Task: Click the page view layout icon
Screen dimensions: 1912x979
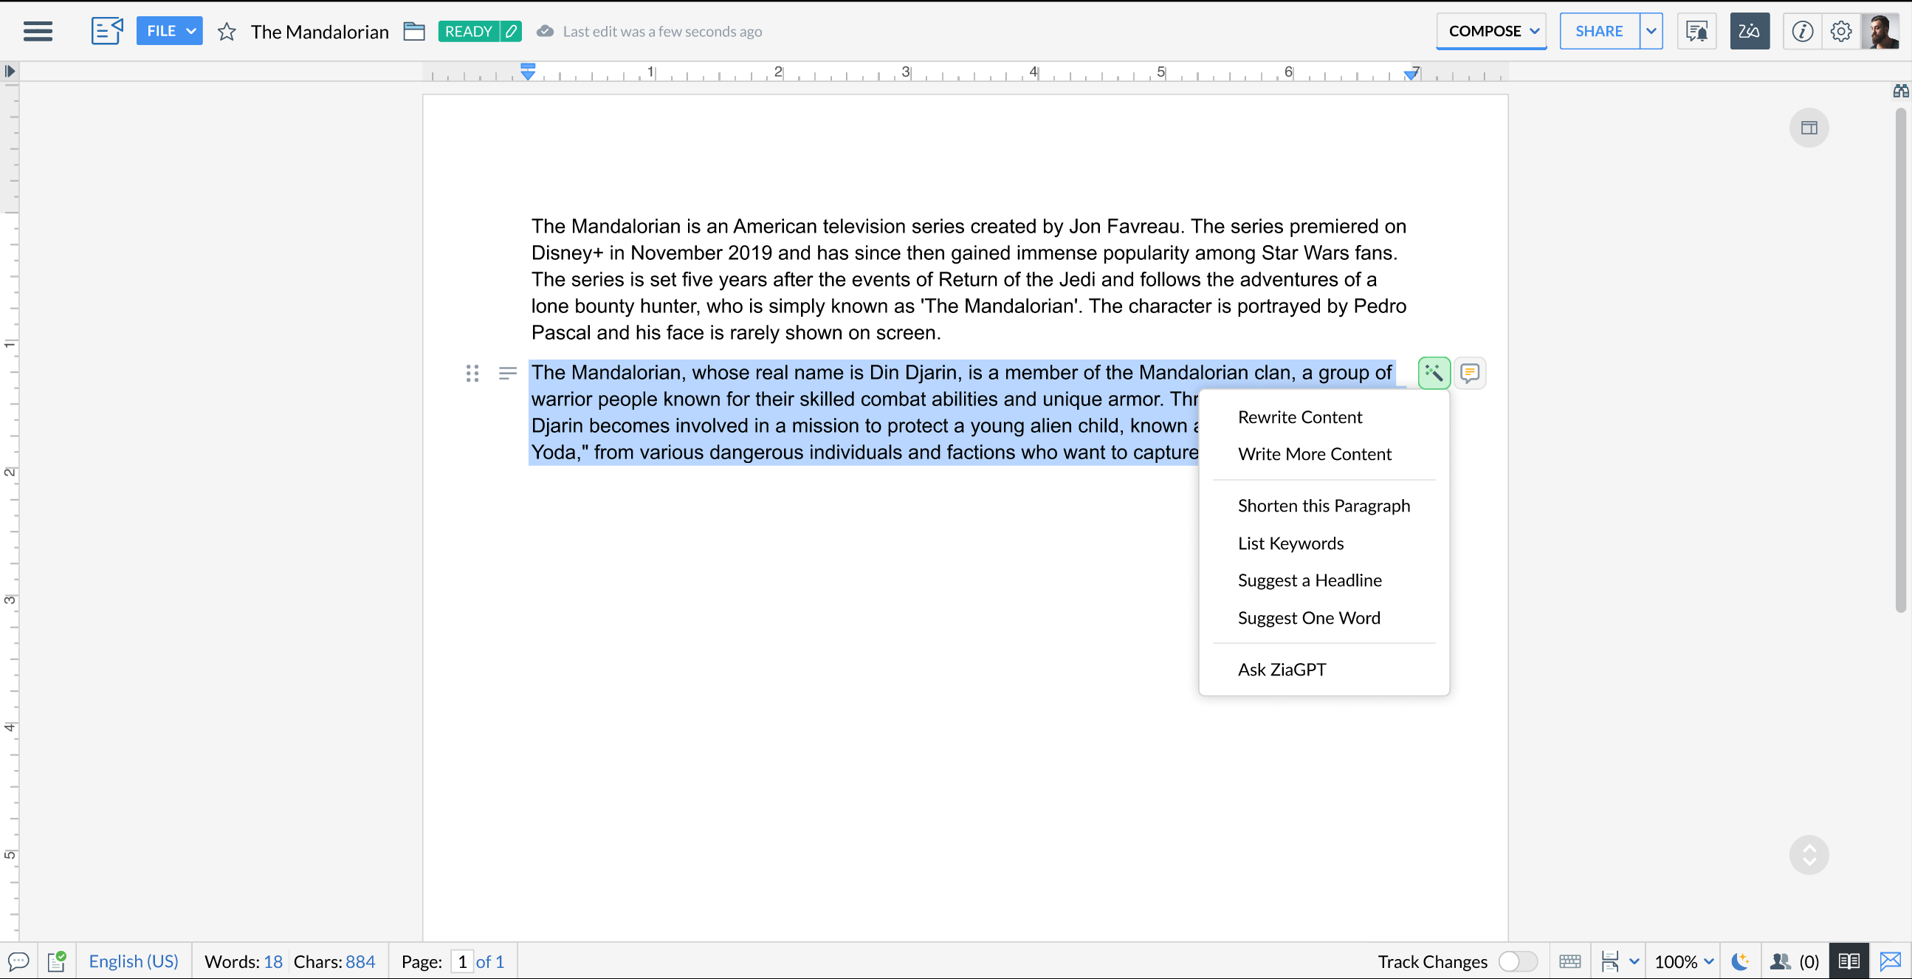Action: [1609, 961]
